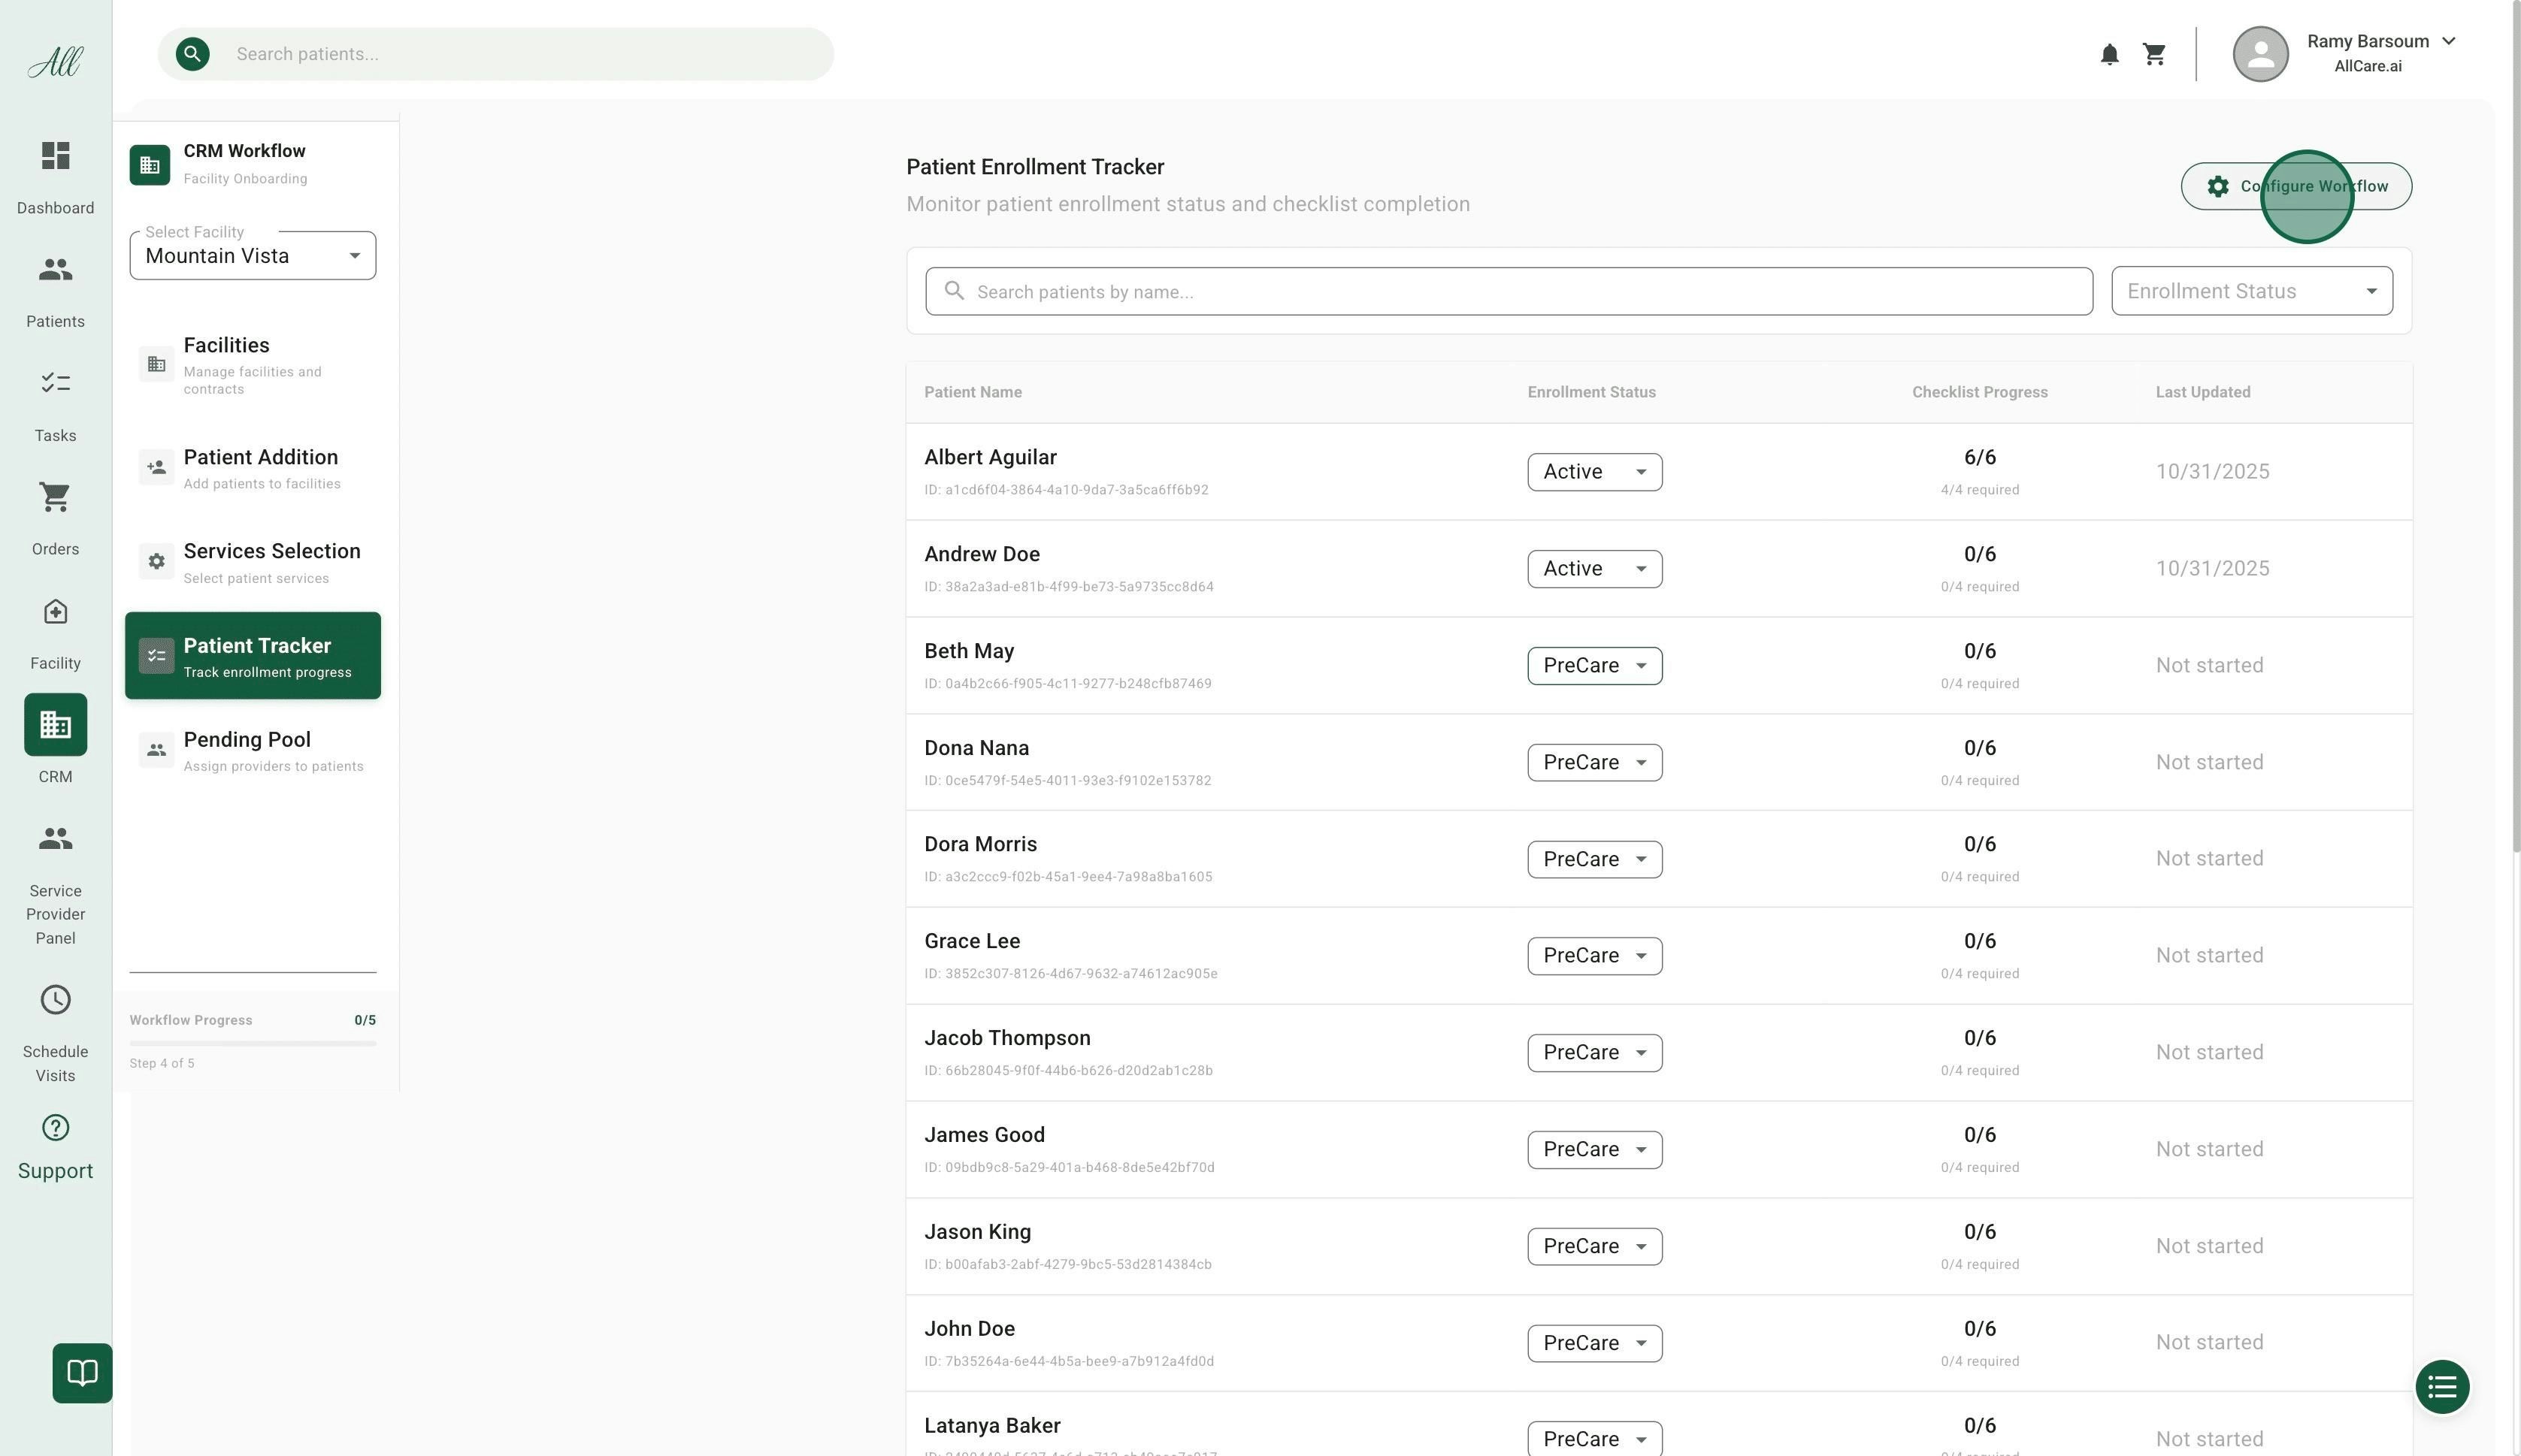Image resolution: width=2521 pixels, height=1456 pixels.
Task: Click the floating list icon at bottom right
Action: point(2441,1387)
